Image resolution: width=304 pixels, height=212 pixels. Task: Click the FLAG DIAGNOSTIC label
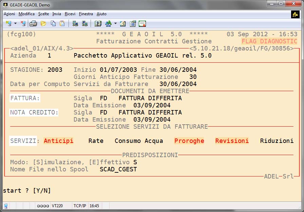coord(269,41)
